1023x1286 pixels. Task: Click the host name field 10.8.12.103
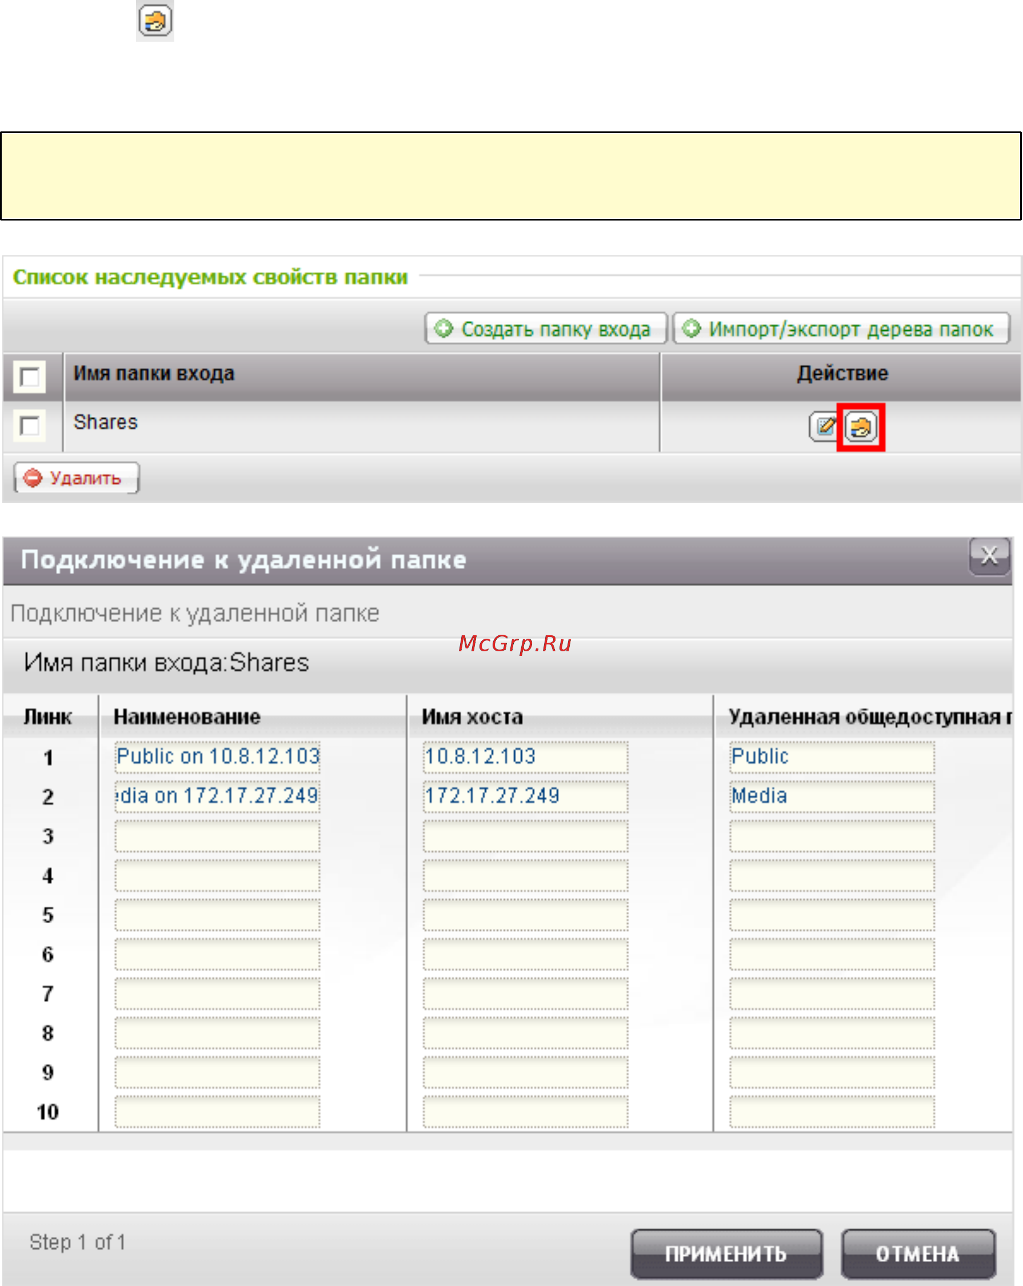point(525,756)
